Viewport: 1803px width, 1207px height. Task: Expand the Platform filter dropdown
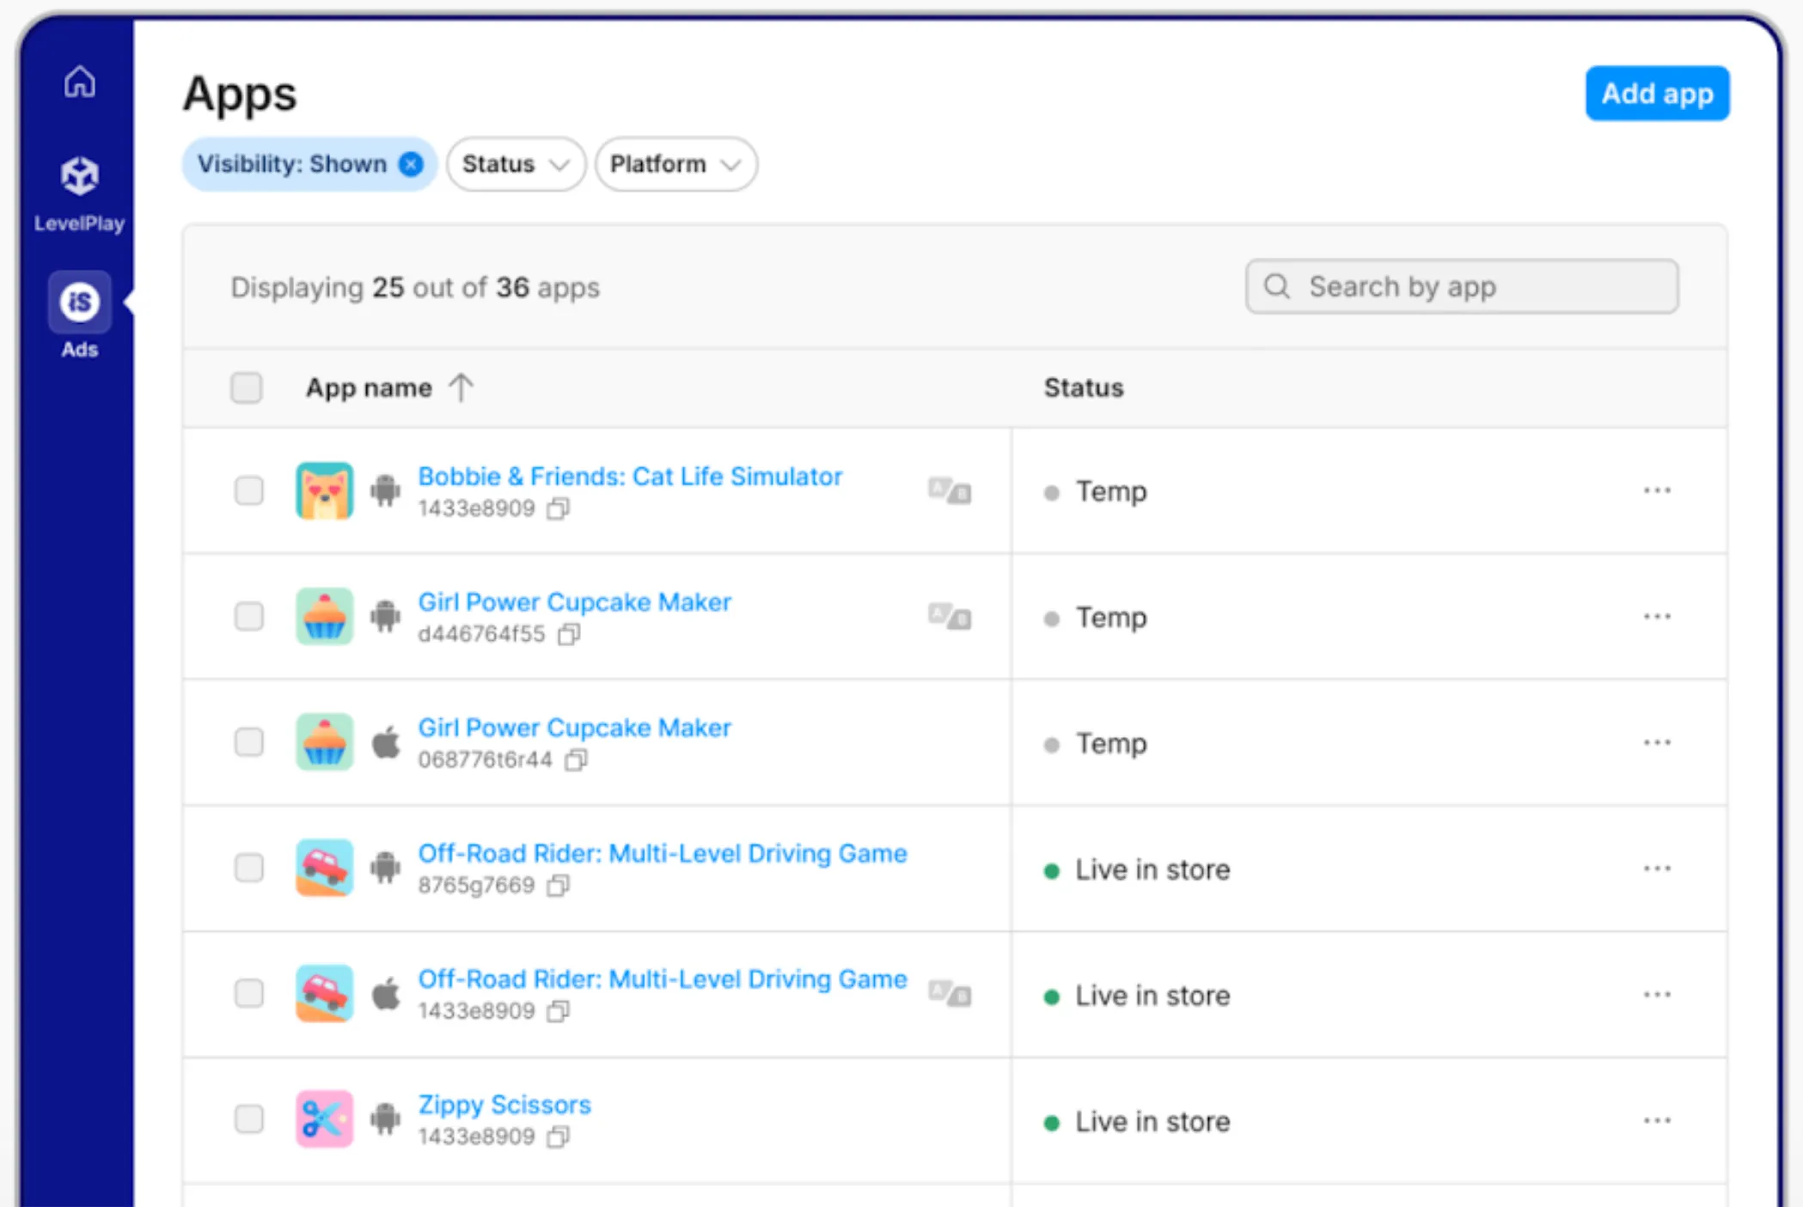pyautogui.click(x=675, y=164)
